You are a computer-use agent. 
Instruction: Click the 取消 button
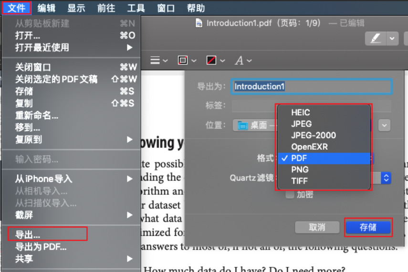[x=317, y=227]
